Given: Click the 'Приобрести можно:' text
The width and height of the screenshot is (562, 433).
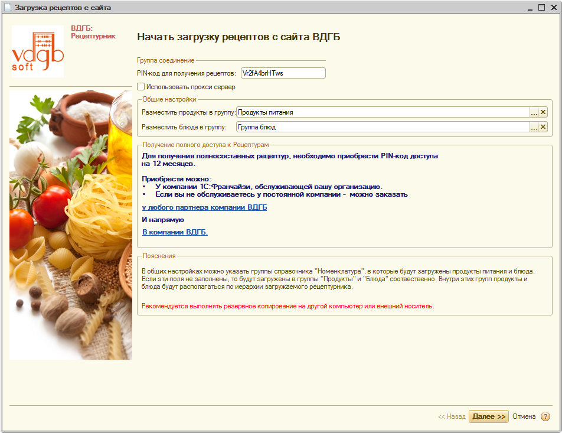Looking at the screenshot, I should click(x=177, y=178).
